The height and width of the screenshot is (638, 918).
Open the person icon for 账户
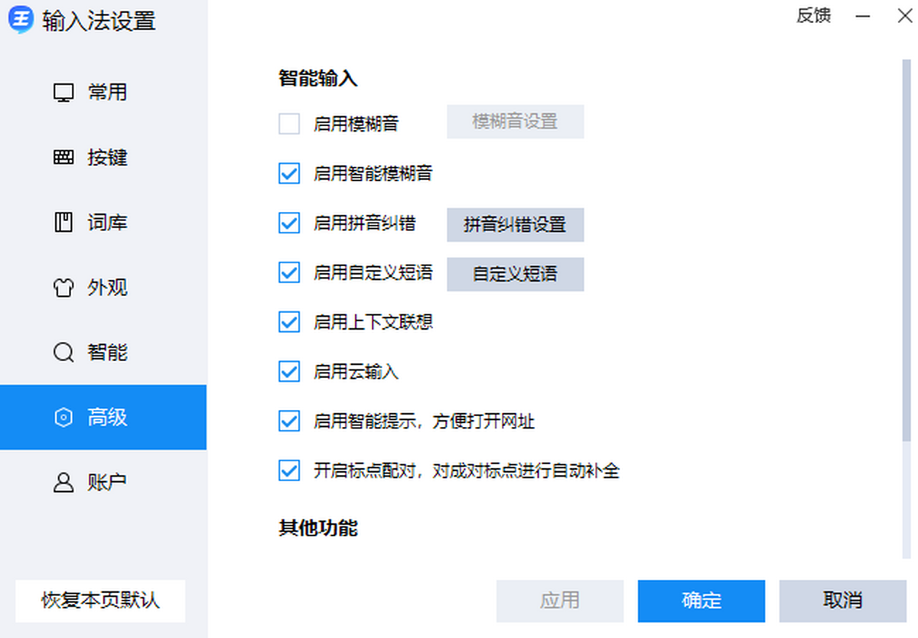coord(63,483)
